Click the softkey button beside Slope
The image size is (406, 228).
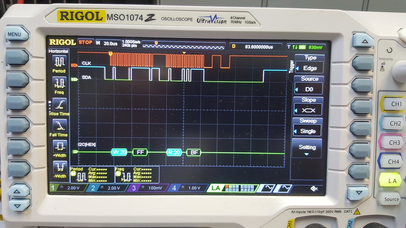coord(361,107)
